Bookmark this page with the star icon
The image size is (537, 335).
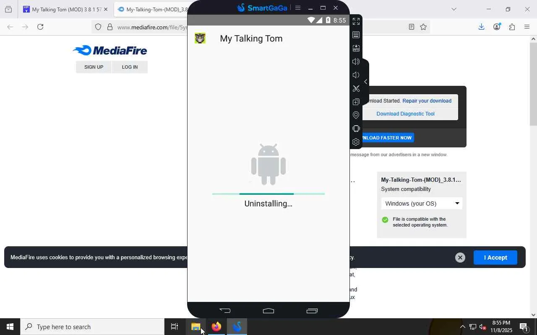pyautogui.click(x=423, y=27)
